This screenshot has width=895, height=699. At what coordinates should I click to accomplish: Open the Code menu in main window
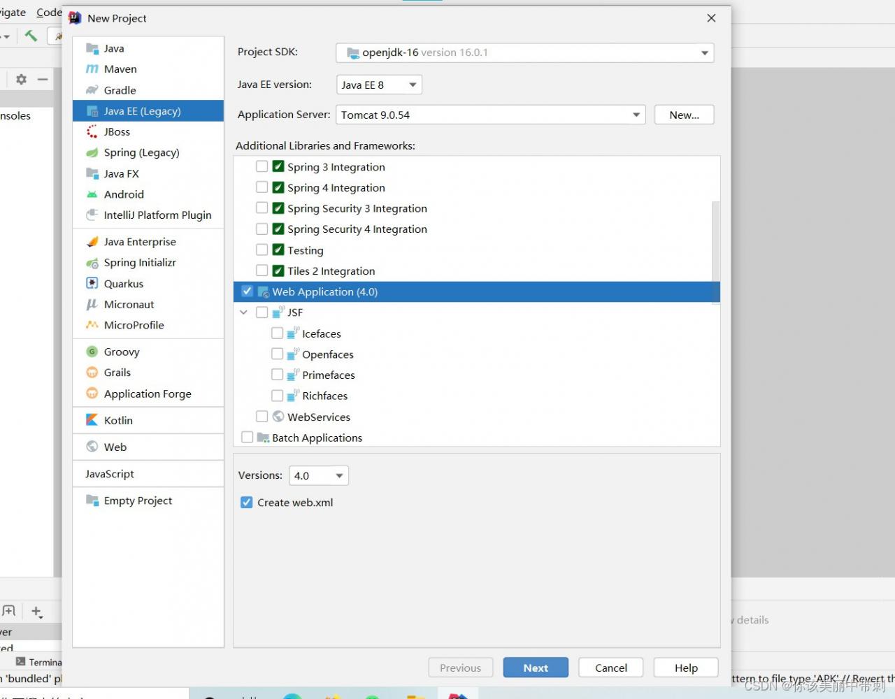click(x=49, y=13)
